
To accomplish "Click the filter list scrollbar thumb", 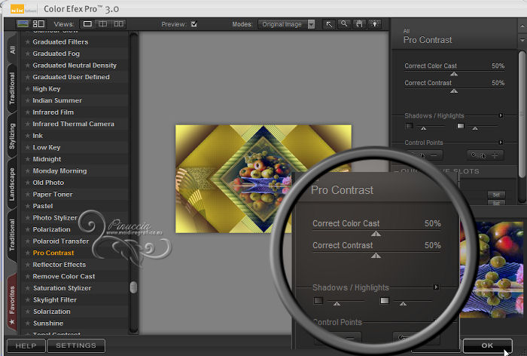I will pos(133,287).
